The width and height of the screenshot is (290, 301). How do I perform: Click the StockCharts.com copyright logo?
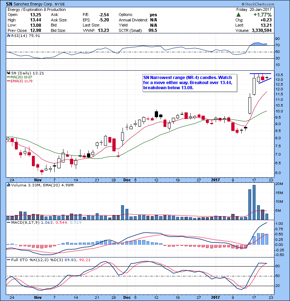click(x=258, y=4)
